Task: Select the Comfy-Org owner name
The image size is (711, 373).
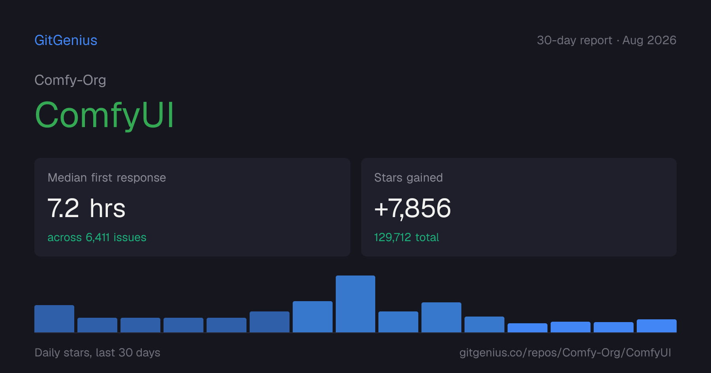Action: 70,80
